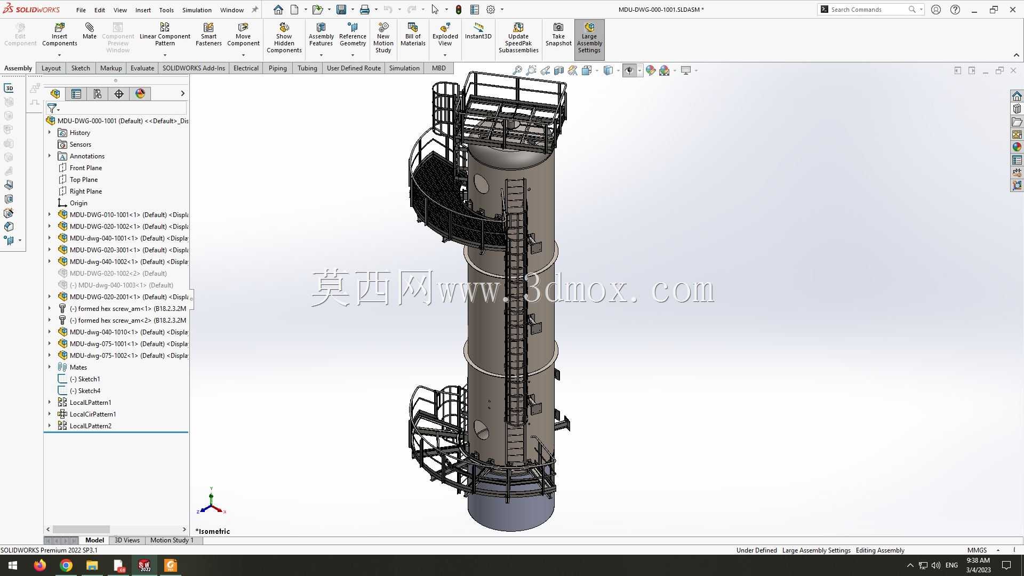
Task: Open the Tools menu
Action: point(166,10)
